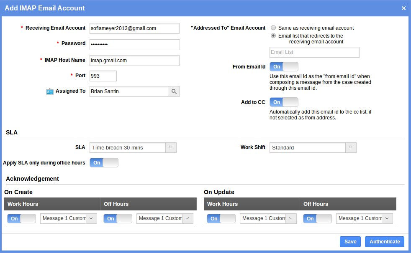Image resolution: width=411 pixels, height=253 pixels.
Task: Open the SLA dropdown showing Time breach 30 mins
Action: click(171, 147)
